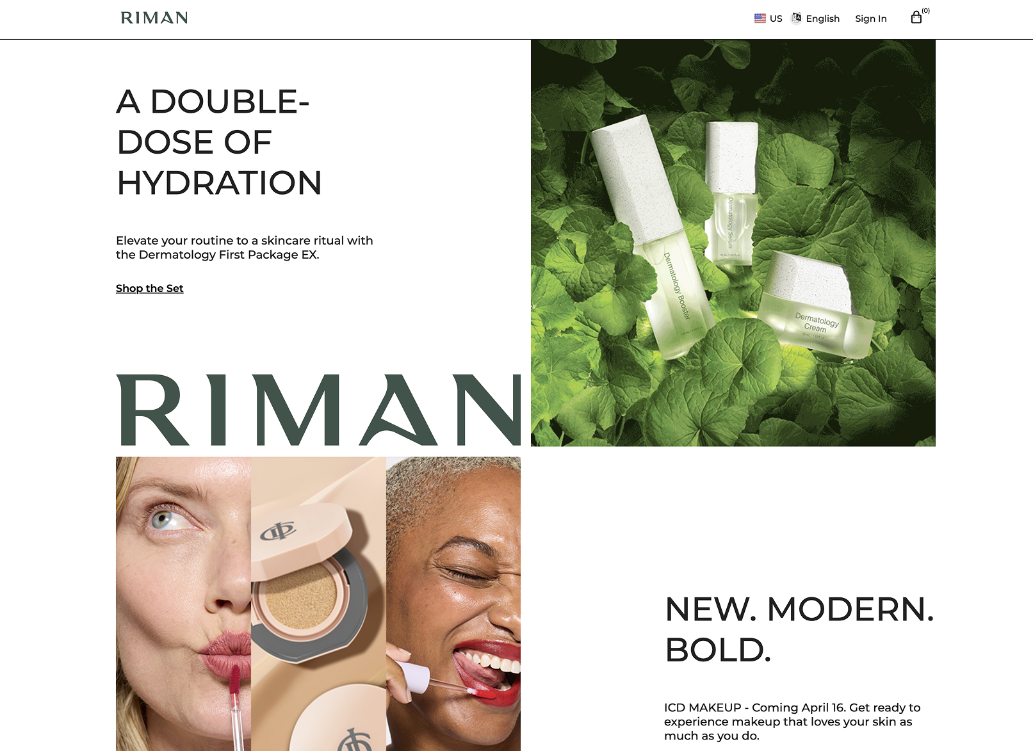Click the woman applying lip gloss photo
1033x751 pixels.
click(x=183, y=604)
